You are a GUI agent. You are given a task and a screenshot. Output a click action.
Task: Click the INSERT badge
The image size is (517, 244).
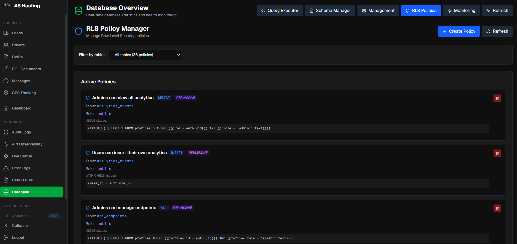pyautogui.click(x=177, y=153)
